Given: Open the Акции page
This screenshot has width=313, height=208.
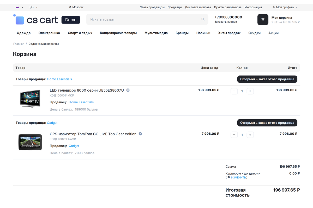Looking at the screenshot, I should [273, 33].
